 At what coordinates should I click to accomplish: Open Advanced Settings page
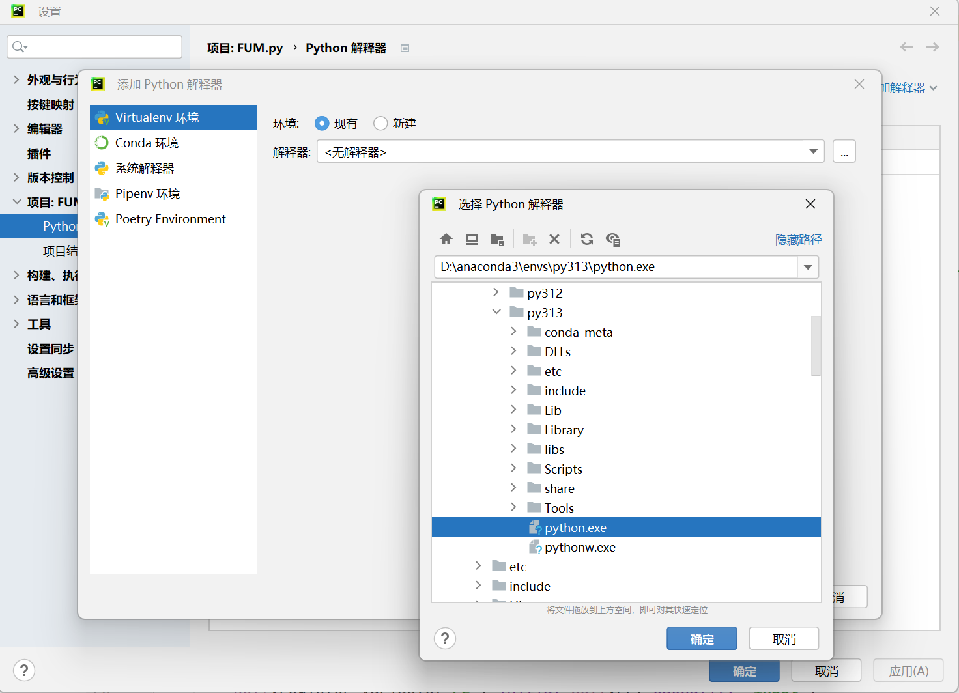click(x=51, y=373)
